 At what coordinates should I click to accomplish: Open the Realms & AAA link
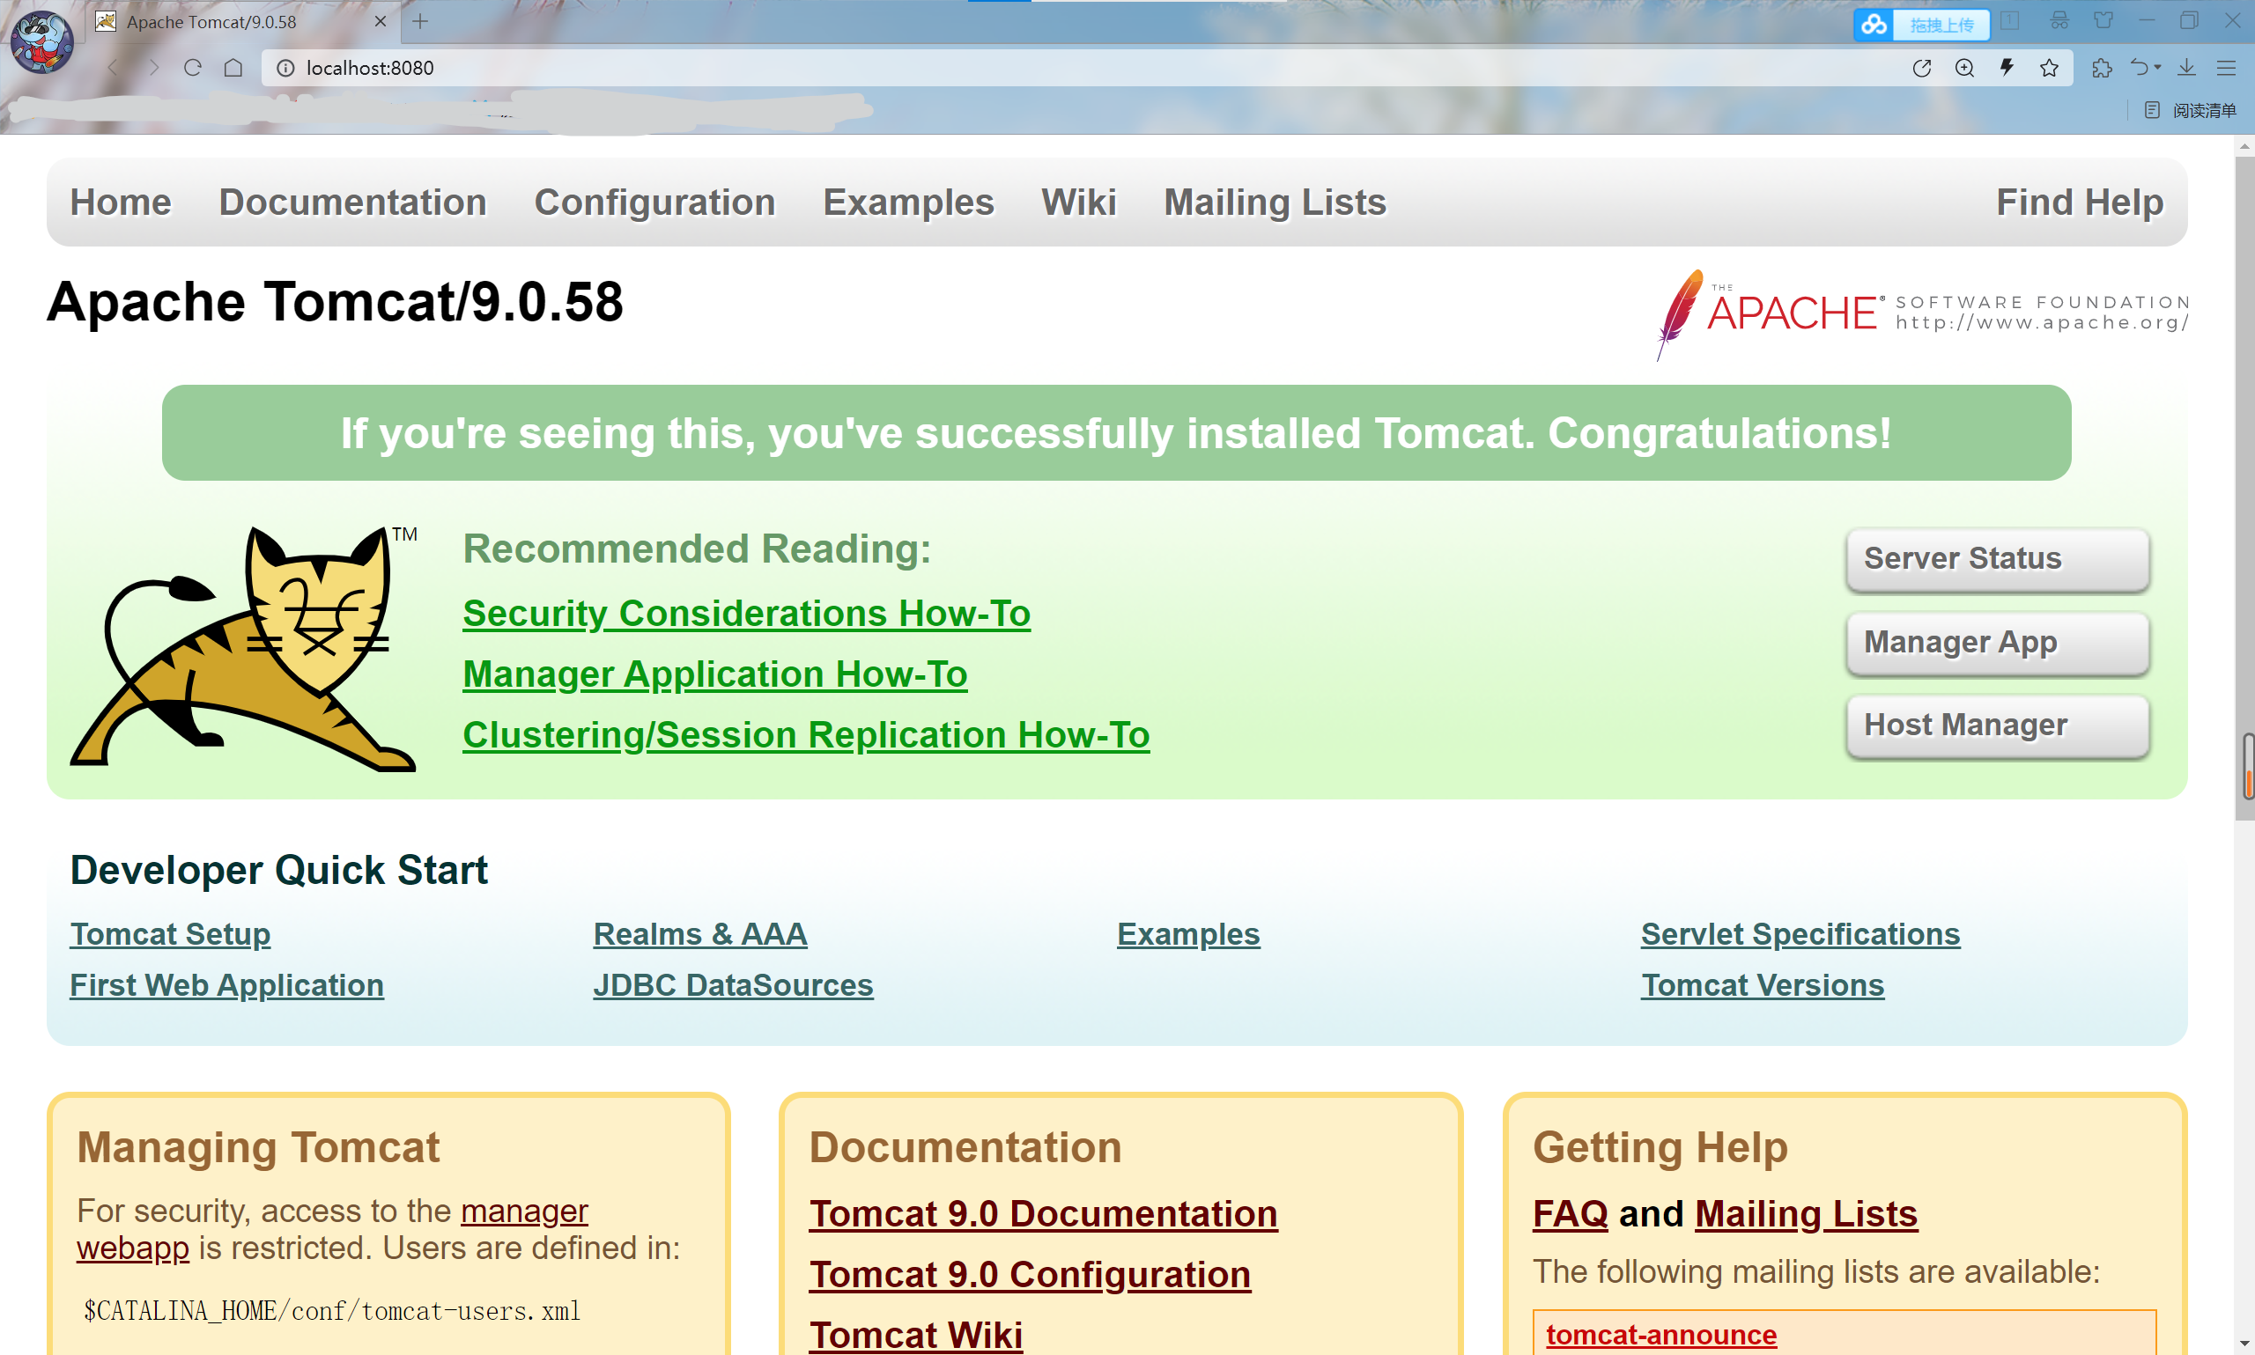pyautogui.click(x=700, y=934)
